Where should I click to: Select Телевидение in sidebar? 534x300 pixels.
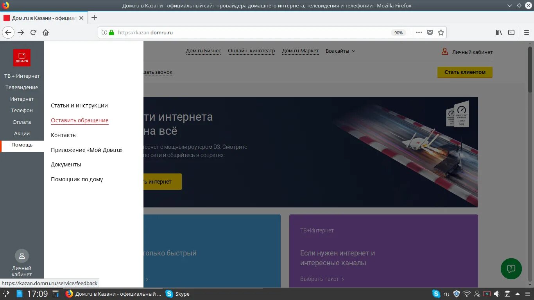22,87
